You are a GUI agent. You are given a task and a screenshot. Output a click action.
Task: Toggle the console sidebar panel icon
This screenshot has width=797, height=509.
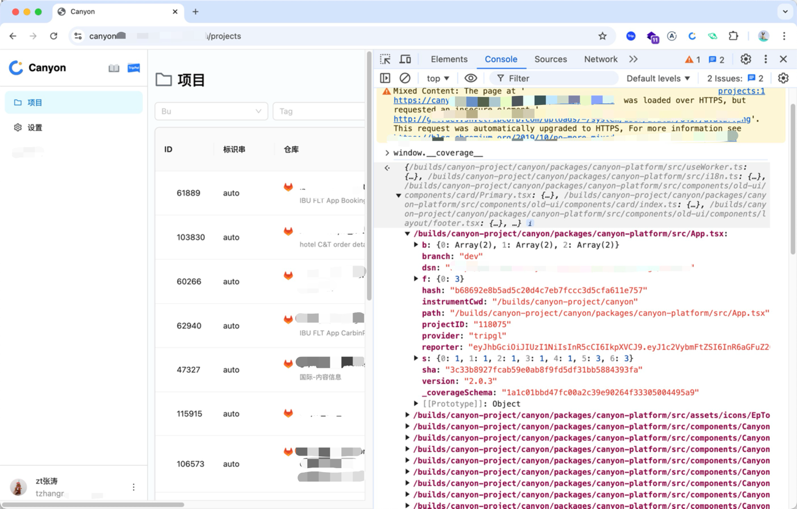click(385, 78)
